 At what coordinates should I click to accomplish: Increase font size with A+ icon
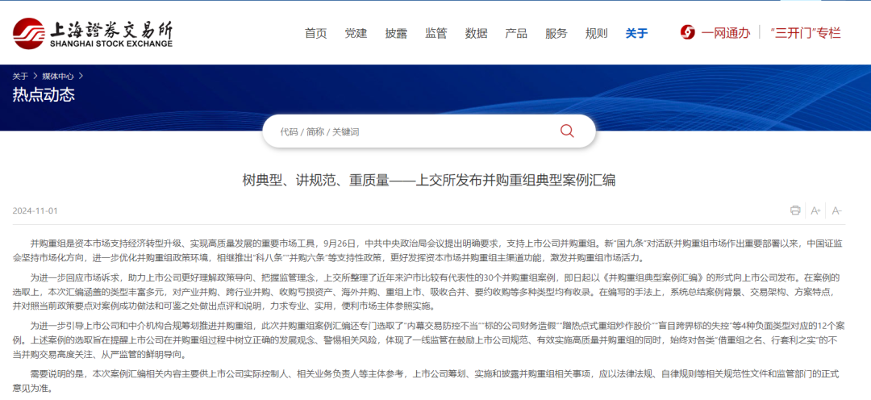[x=815, y=210]
